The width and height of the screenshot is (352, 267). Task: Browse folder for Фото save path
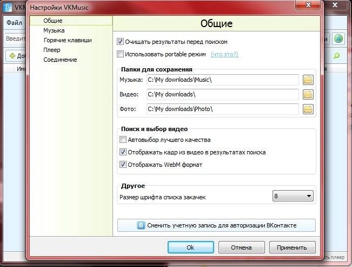coord(308,109)
